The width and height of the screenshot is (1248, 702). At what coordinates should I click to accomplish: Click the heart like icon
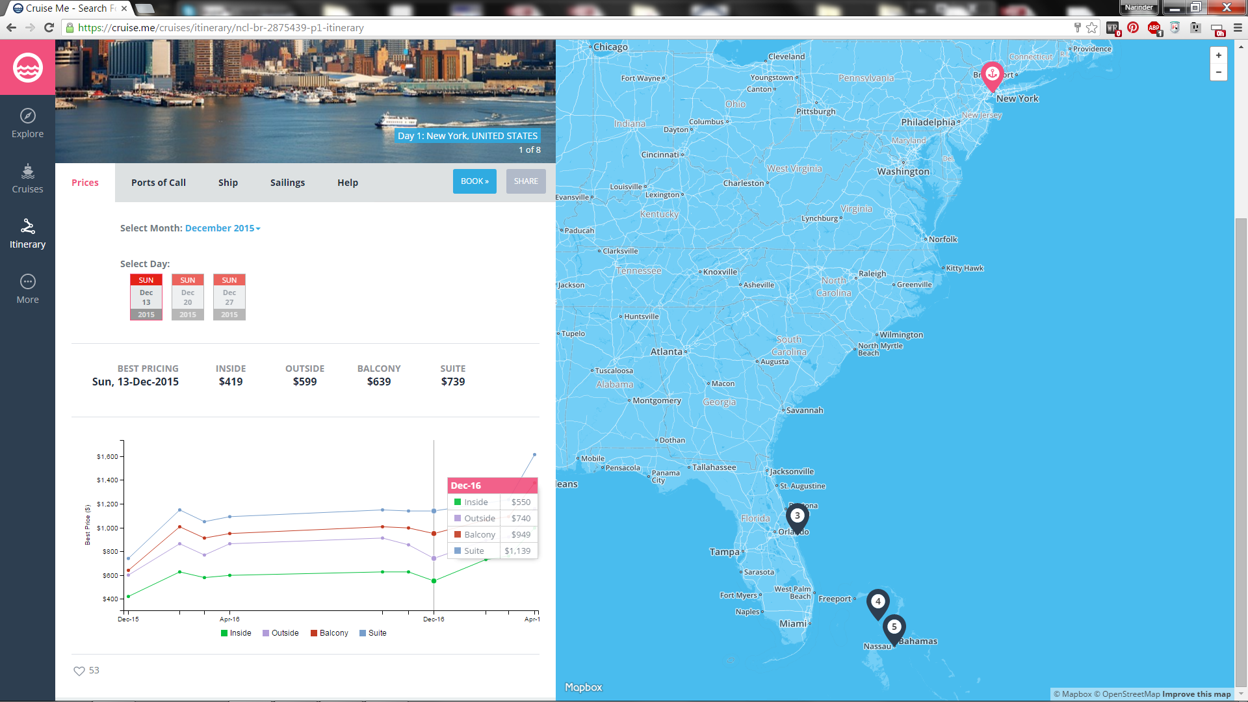(x=79, y=671)
